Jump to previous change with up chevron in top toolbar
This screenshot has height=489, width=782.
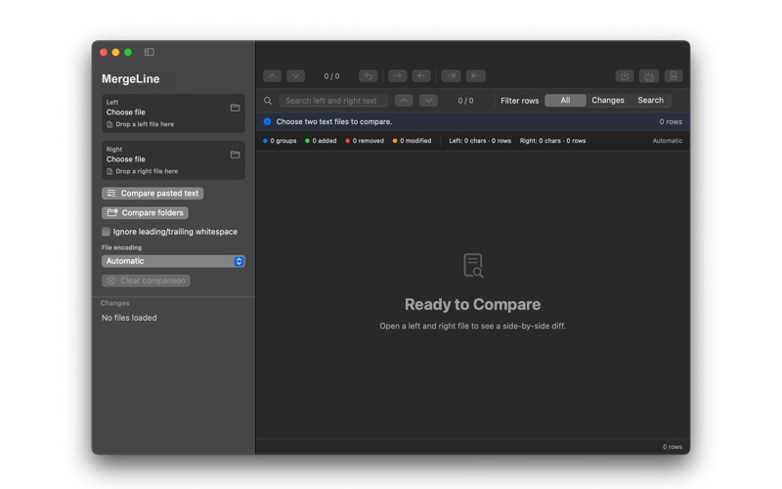273,76
